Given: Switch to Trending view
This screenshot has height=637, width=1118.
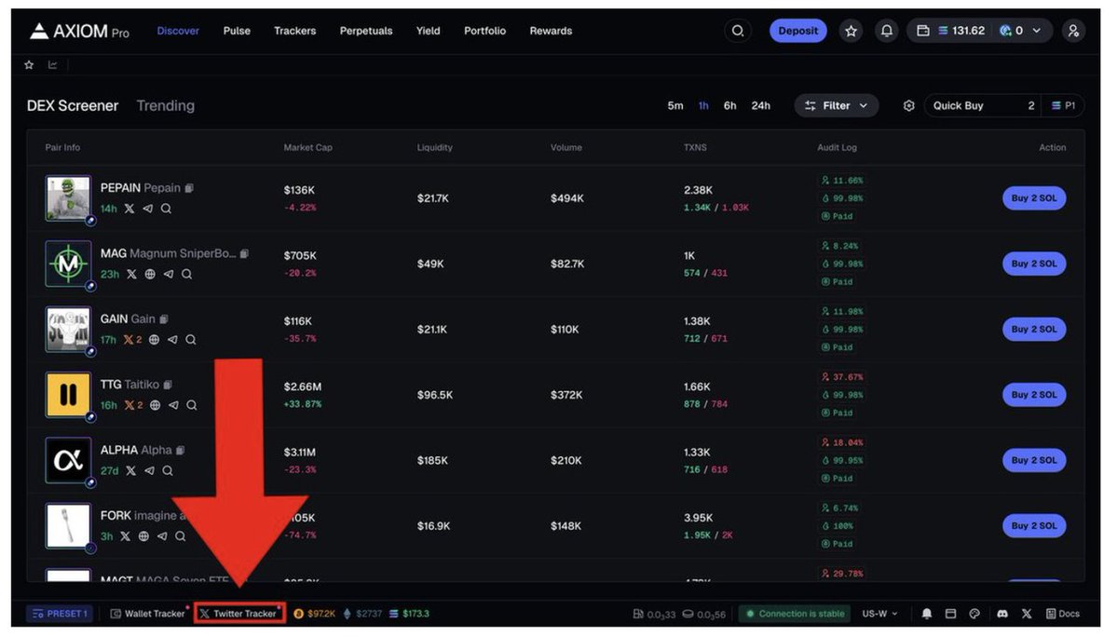Looking at the screenshot, I should pos(166,106).
